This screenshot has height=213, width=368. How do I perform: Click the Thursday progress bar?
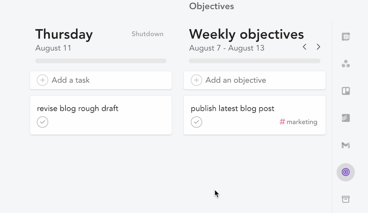click(x=101, y=61)
